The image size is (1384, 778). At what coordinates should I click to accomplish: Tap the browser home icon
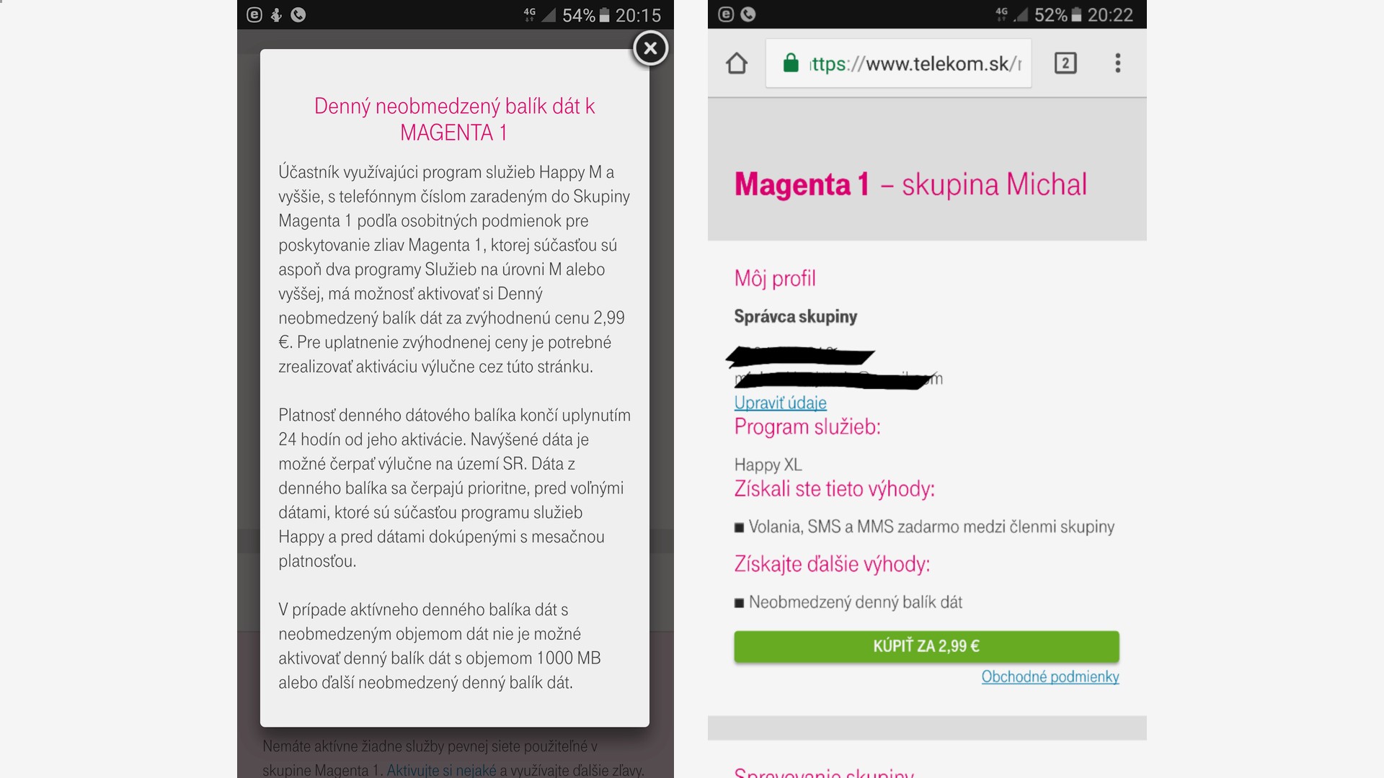[x=737, y=63]
